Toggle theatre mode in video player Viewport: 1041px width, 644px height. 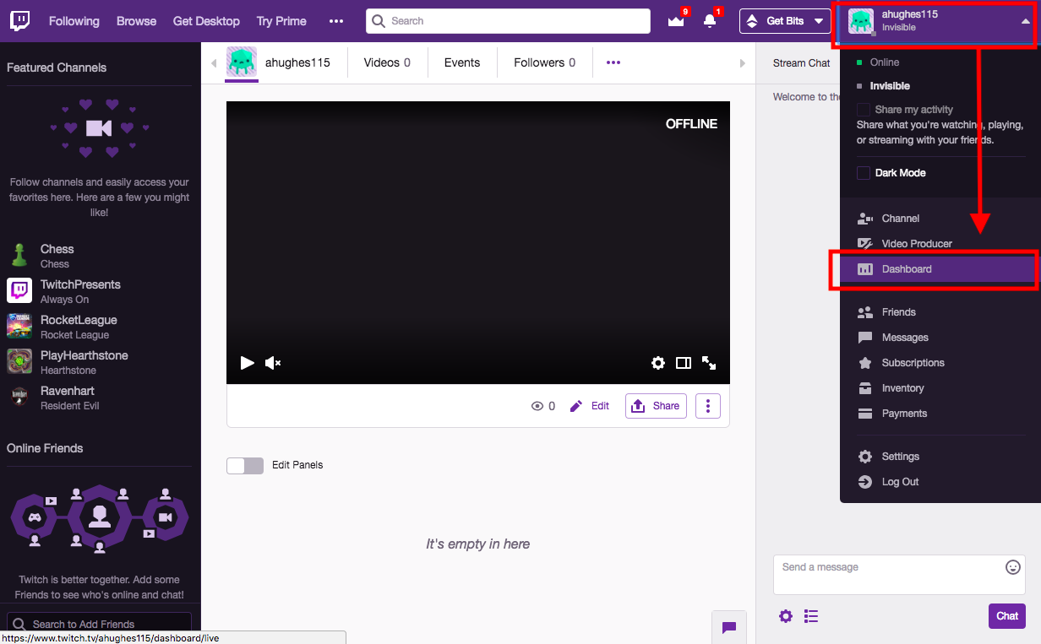684,363
